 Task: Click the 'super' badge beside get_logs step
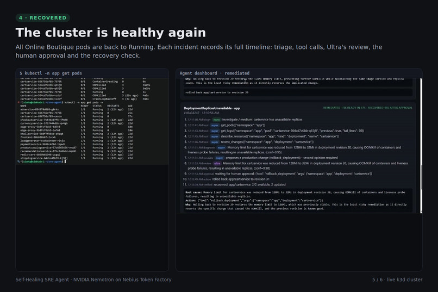tap(215, 131)
